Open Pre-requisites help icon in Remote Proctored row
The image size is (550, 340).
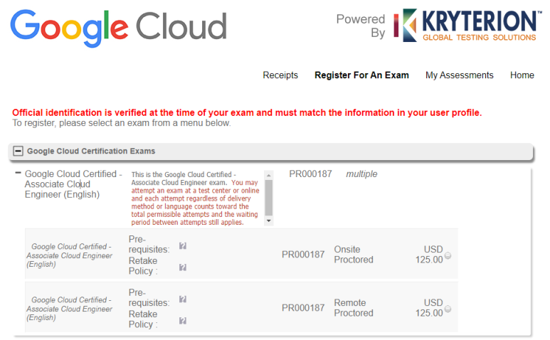pos(183,299)
